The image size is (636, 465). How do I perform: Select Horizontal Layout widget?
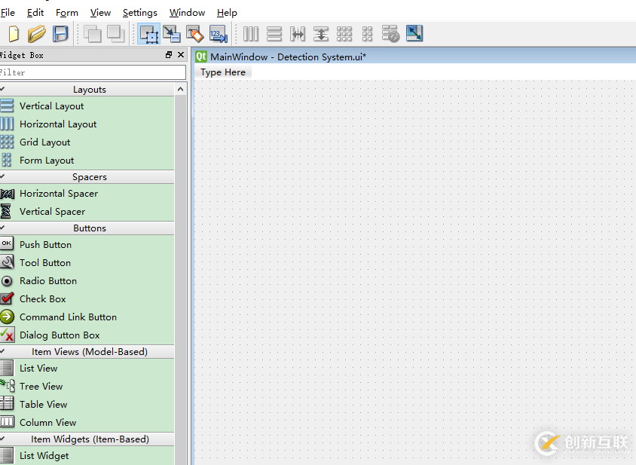coord(87,124)
